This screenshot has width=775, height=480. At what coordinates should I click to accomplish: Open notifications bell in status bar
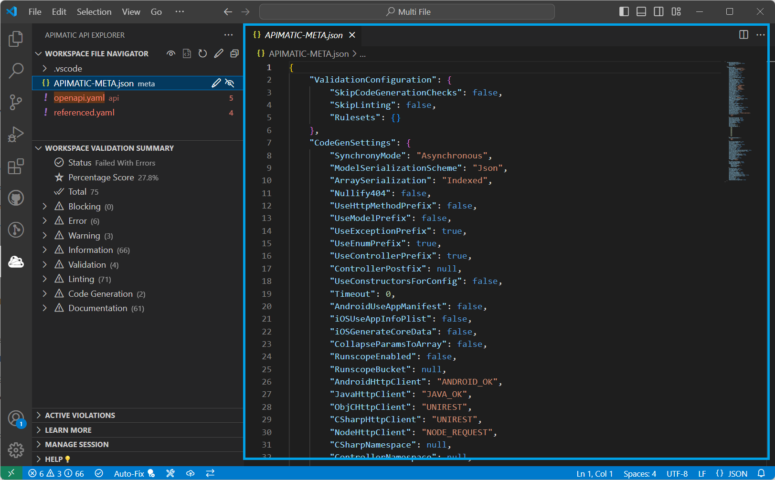(761, 473)
